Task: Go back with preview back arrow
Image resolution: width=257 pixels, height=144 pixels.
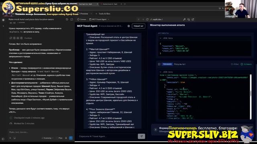Action: click(139, 20)
